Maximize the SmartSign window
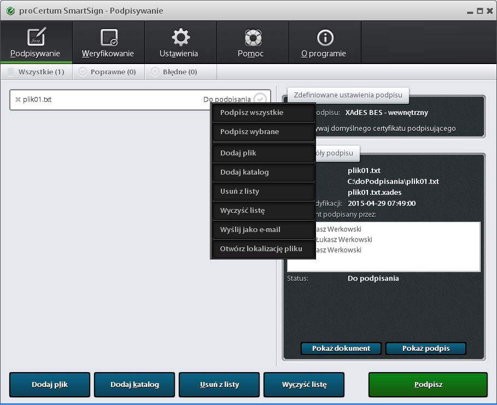Image resolution: width=497 pixels, height=405 pixels. (480, 11)
